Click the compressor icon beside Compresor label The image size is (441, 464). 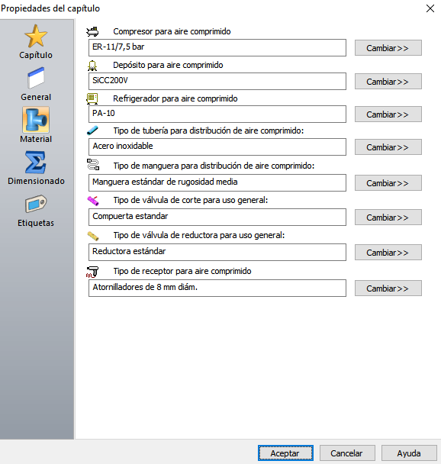pos(92,31)
